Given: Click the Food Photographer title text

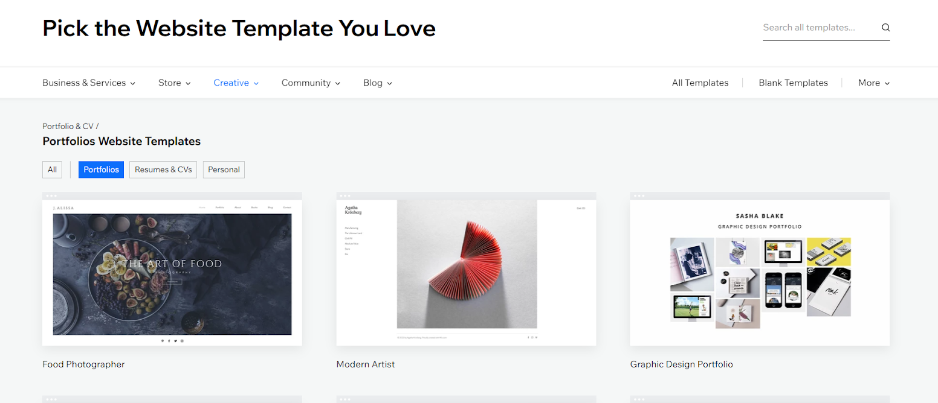Looking at the screenshot, I should point(83,364).
